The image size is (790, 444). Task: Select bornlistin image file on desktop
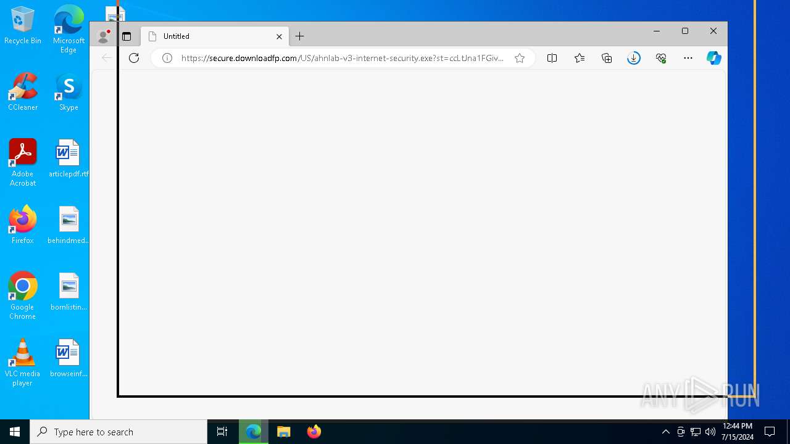69,292
